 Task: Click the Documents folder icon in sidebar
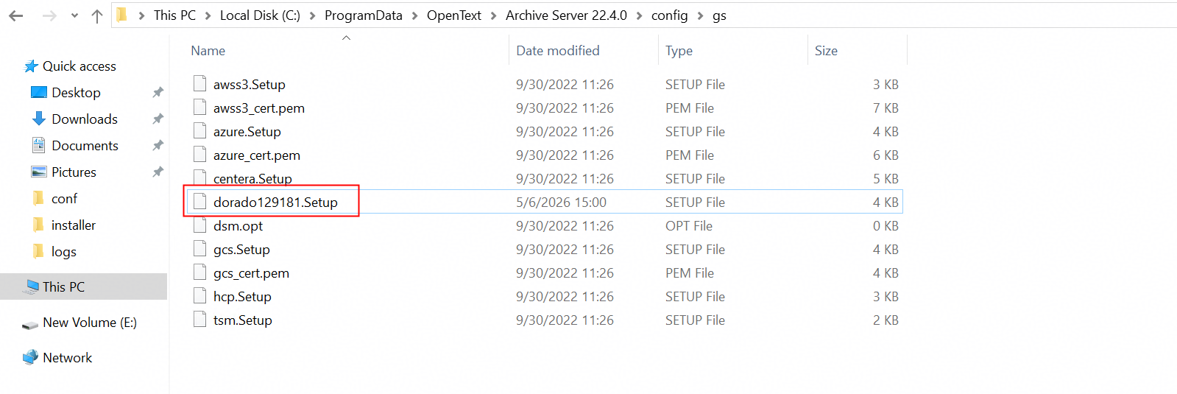pyautogui.click(x=39, y=145)
